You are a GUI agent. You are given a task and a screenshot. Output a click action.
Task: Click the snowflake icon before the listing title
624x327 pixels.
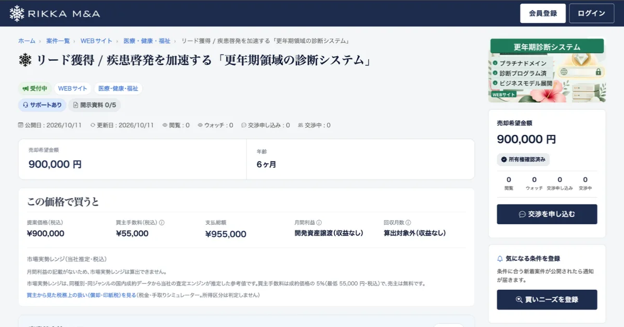[25, 60]
